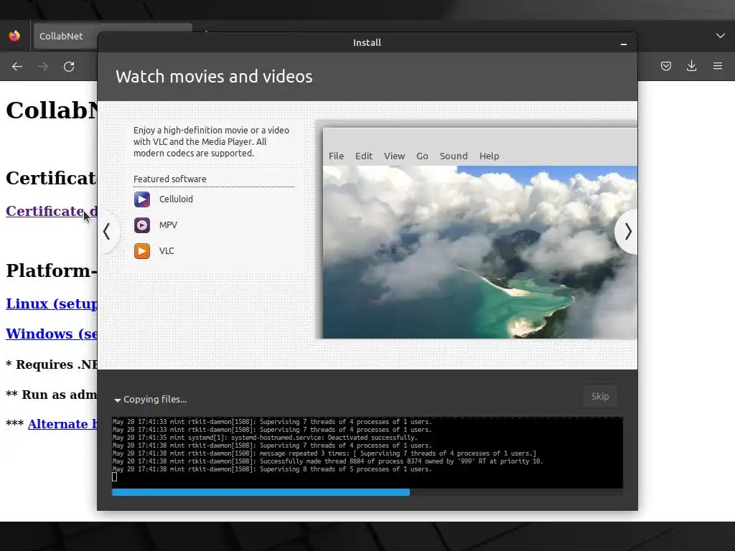Click the blue installation progress bar
Viewport: 735px width, 551px height.
click(x=261, y=492)
